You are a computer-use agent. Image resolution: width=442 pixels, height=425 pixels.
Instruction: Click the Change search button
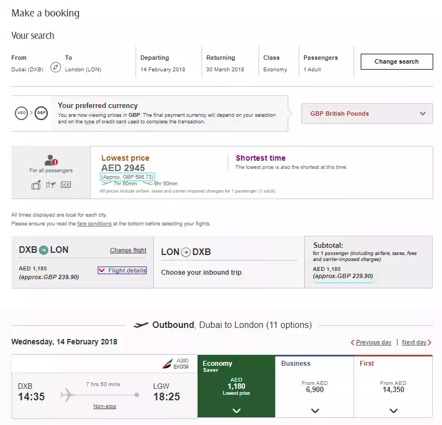coord(396,61)
